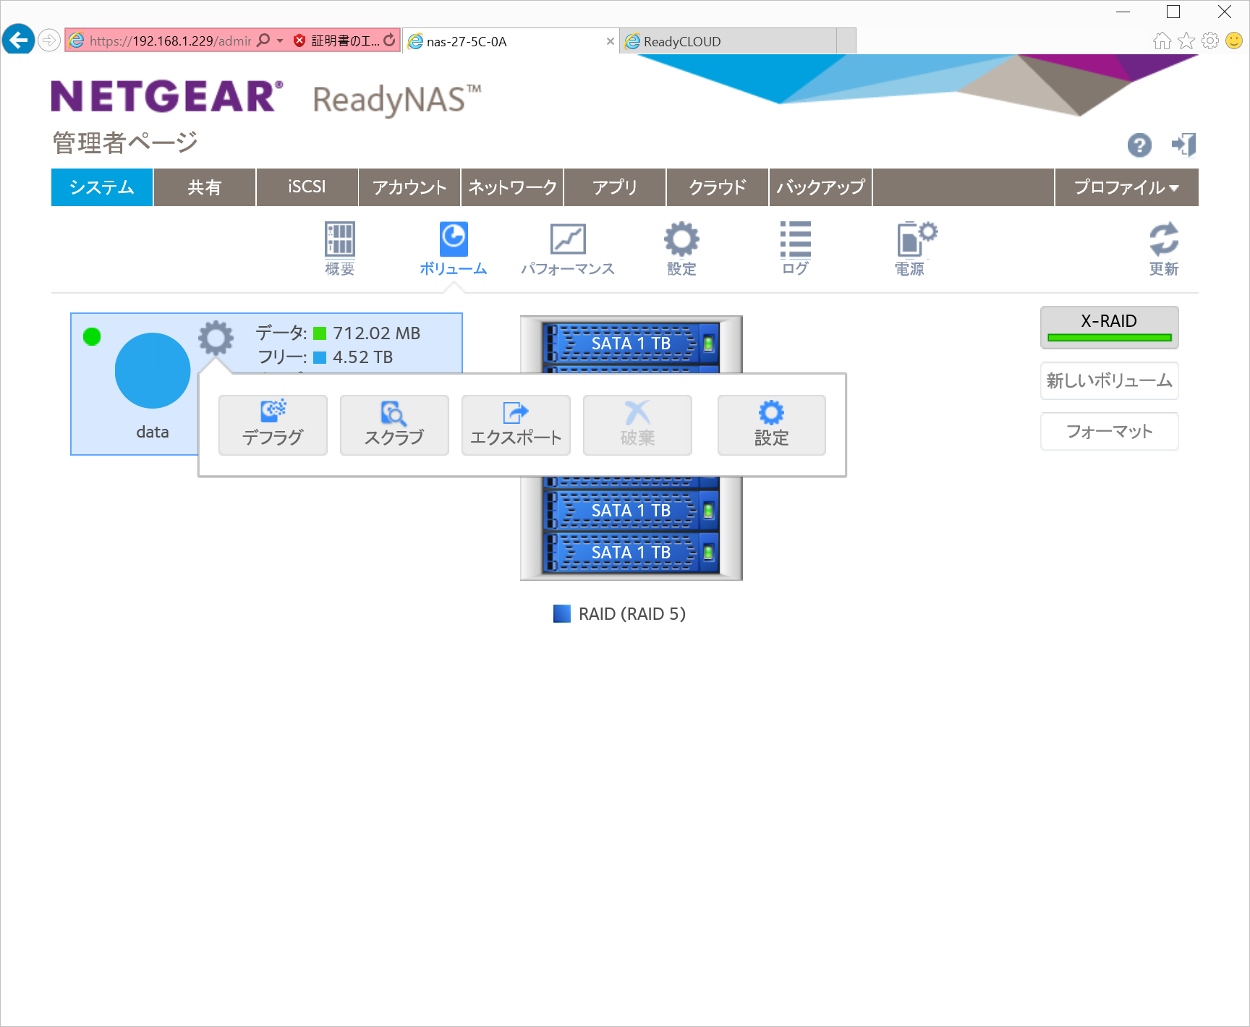Click the フォーマット button

(x=1109, y=432)
